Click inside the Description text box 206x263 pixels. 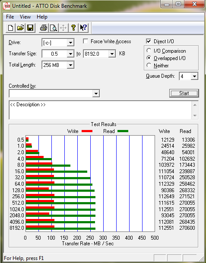[101, 110]
